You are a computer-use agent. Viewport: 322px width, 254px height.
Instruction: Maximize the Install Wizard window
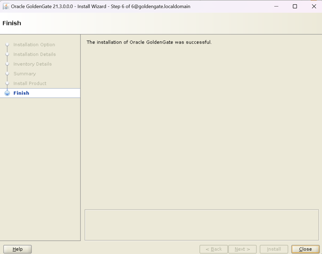(x=295, y=6)
